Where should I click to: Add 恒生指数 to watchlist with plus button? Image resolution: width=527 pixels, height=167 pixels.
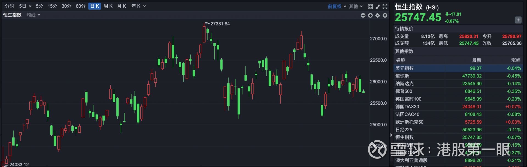[518, 20]
